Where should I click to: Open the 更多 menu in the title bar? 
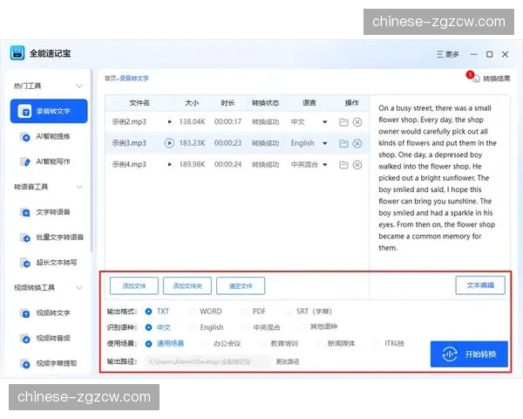448,54
